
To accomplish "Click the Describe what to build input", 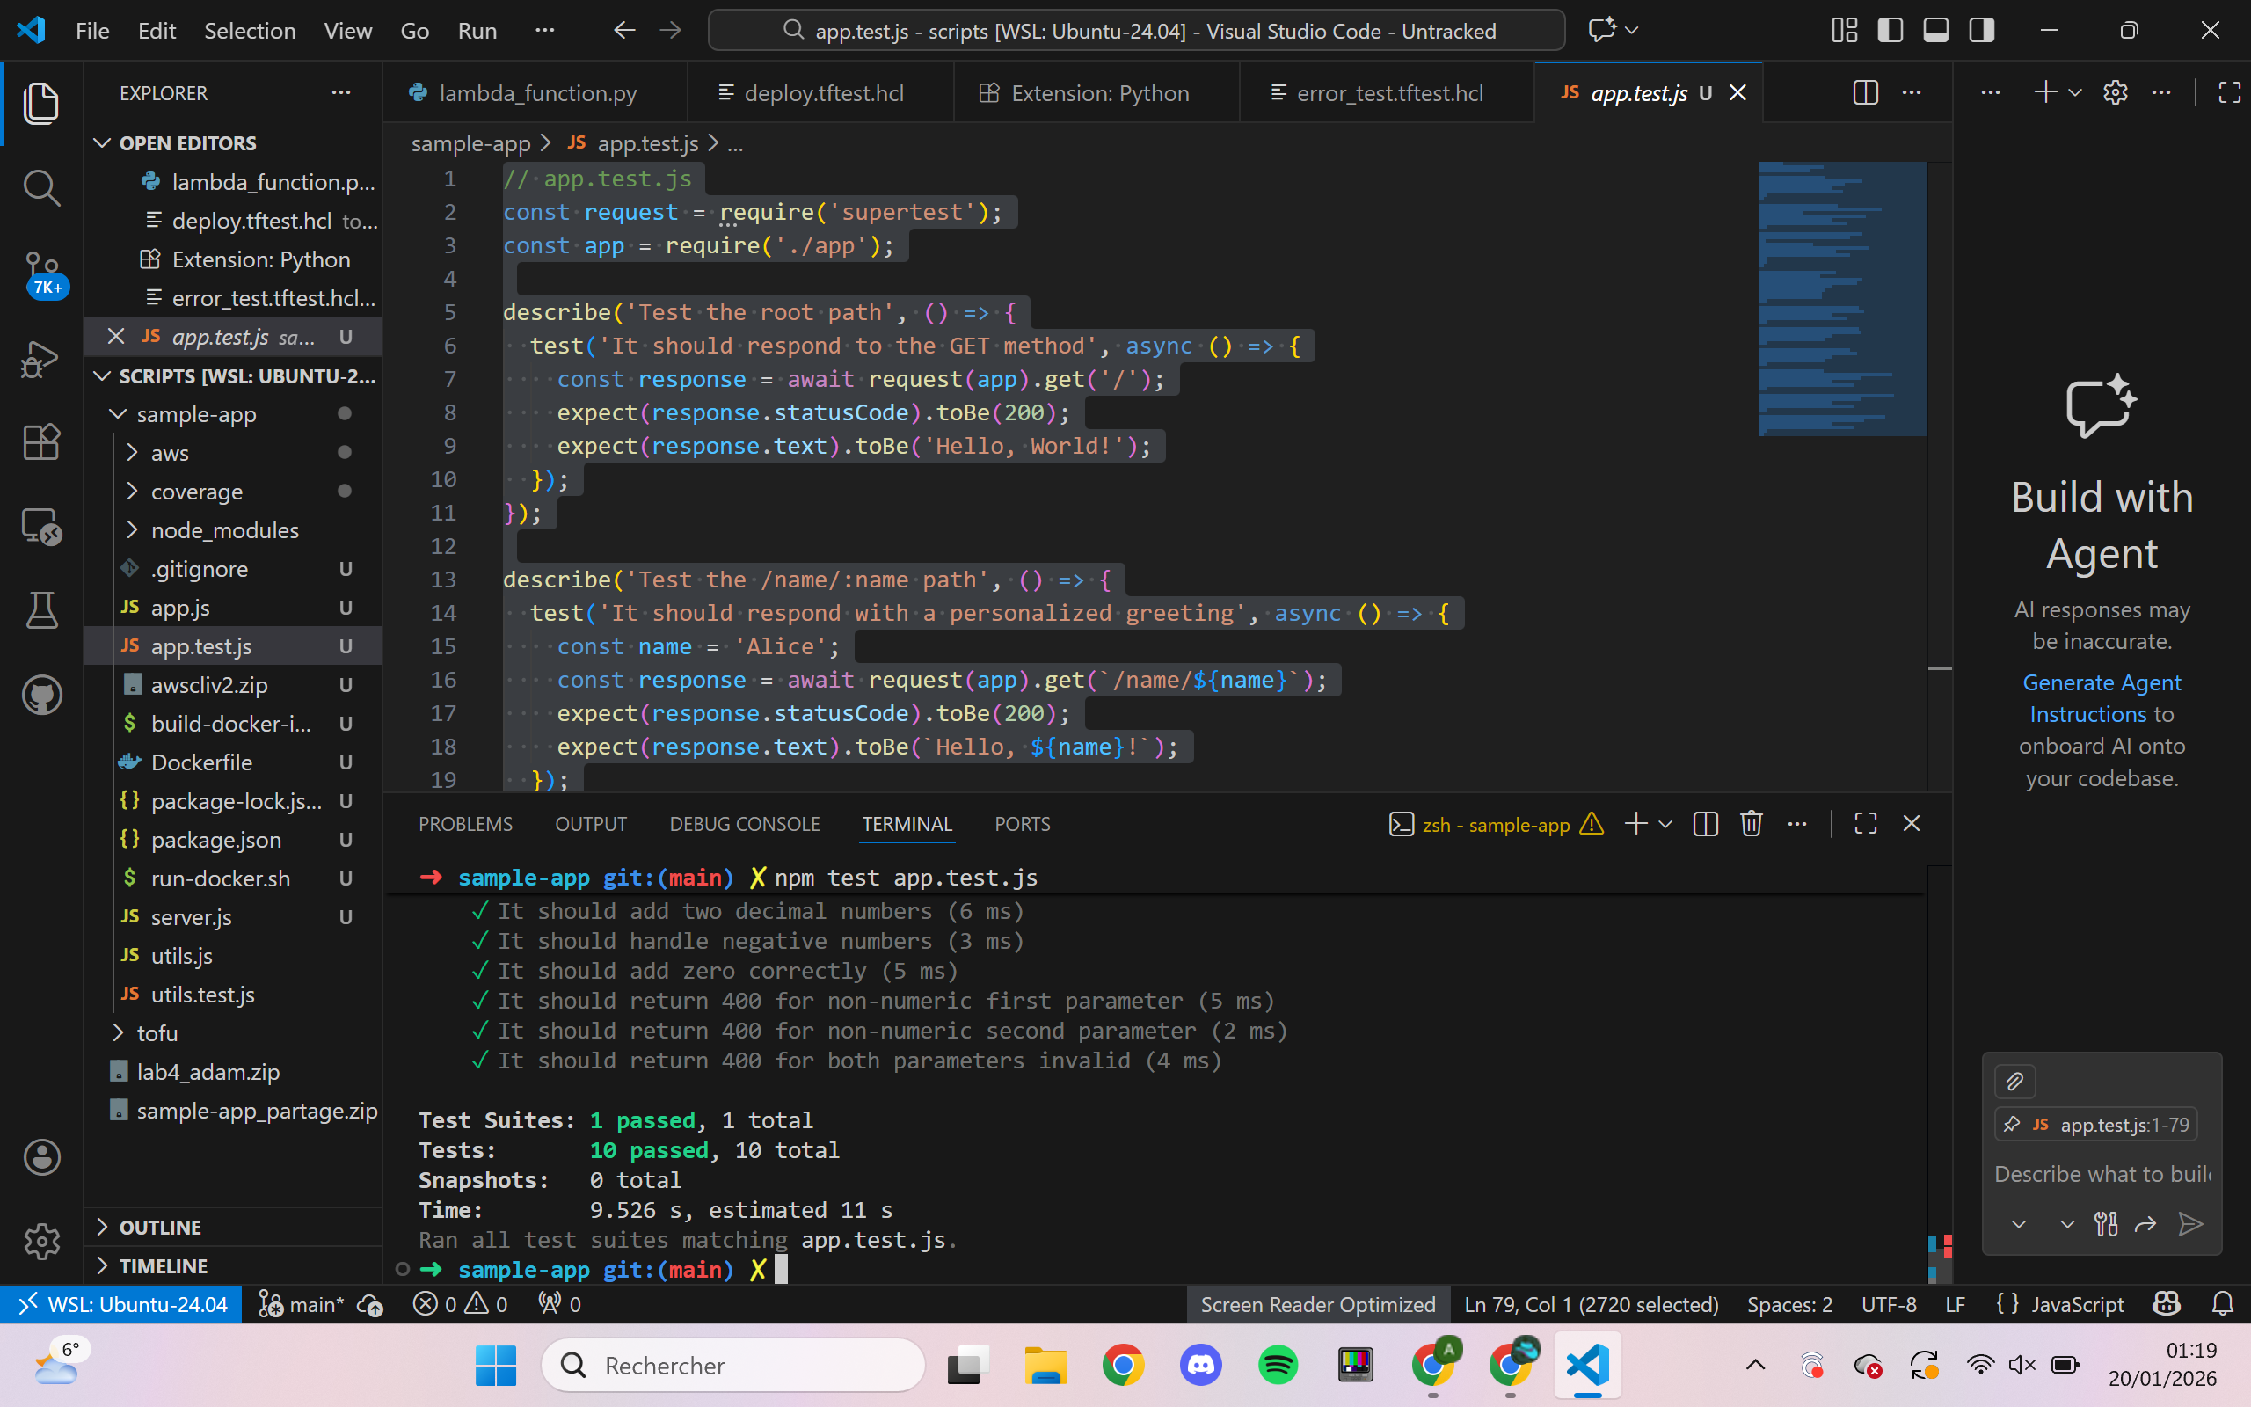I will (2102, 1173).
